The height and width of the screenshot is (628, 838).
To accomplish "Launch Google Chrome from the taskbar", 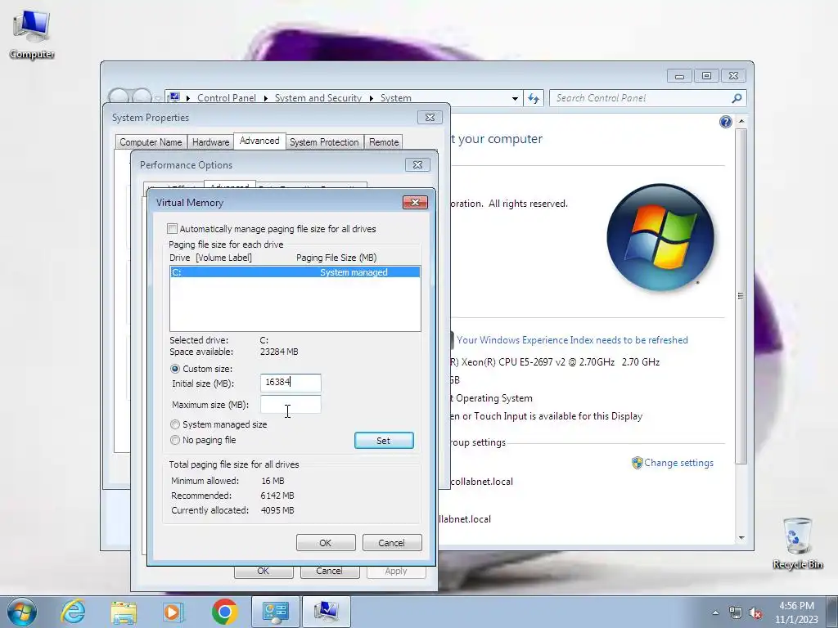I will pyautogui.click(x=224, y=612).
